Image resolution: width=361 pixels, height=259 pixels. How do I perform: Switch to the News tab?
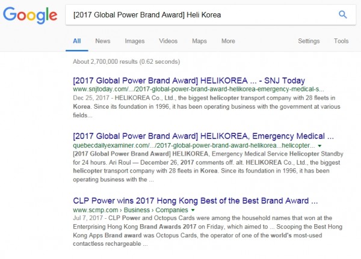tap(103, 41)
